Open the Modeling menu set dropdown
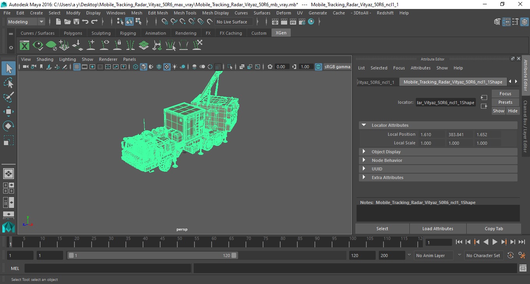This screenshot has height=284, width=530. click(26, 22)
